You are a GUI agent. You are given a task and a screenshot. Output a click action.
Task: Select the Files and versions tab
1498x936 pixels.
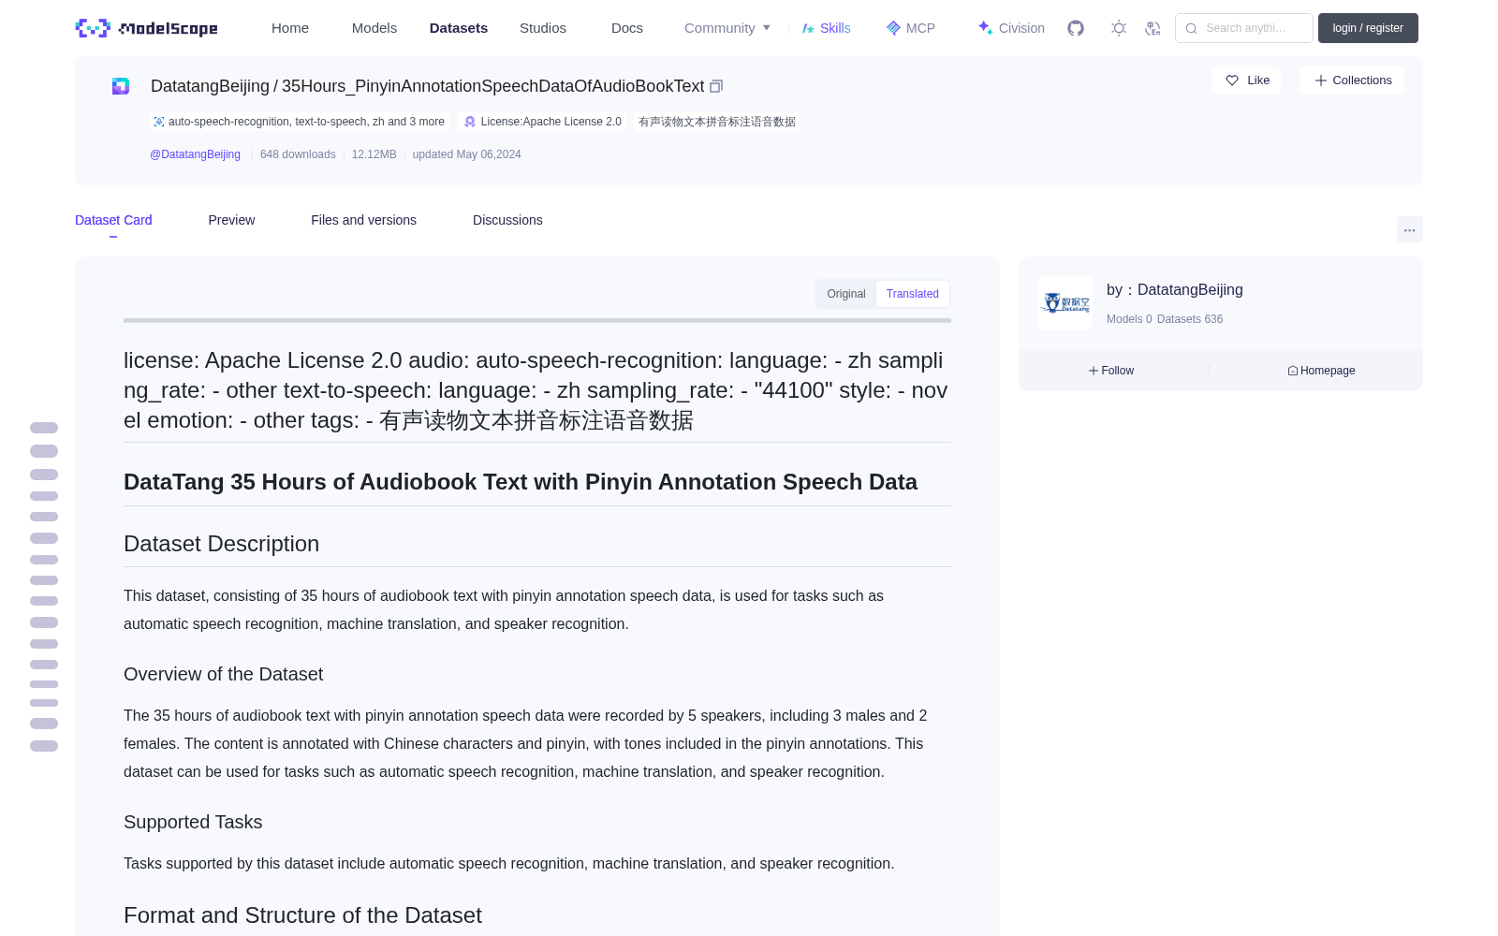363,220
